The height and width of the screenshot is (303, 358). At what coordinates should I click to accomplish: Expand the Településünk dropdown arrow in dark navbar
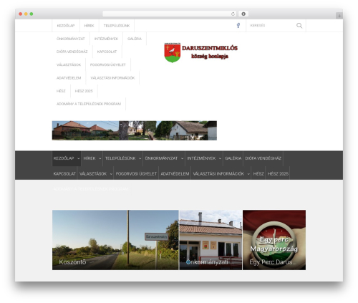pos(140,158)
